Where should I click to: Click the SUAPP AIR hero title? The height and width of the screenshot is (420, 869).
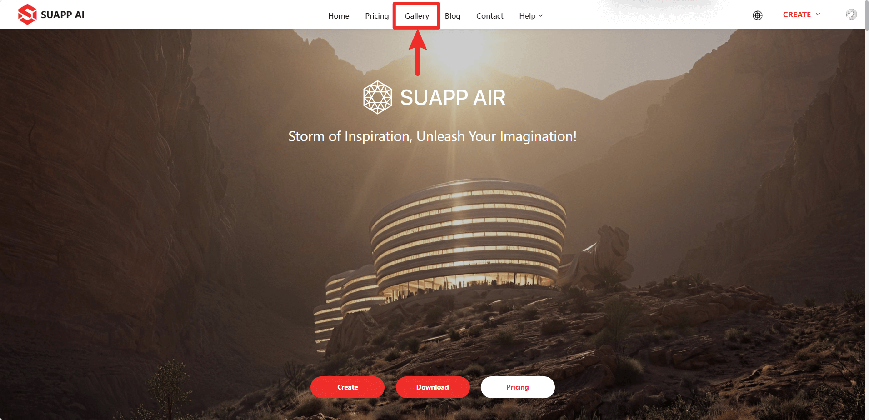tap(453, 97)
